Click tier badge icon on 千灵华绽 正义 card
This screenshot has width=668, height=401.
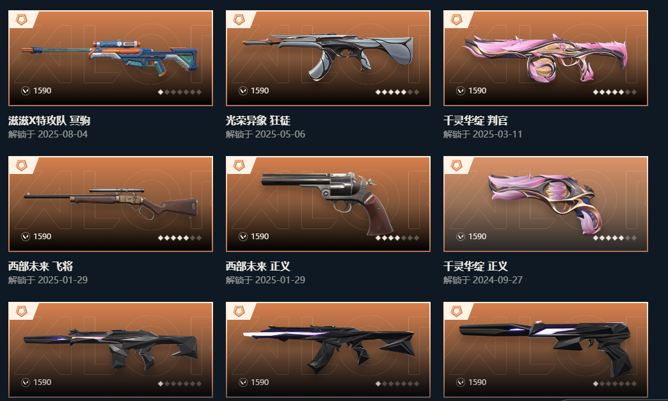point(456,165)
